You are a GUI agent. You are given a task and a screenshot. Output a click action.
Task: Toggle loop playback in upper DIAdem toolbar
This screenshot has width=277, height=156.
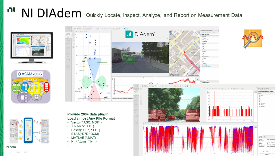[122, 28]
